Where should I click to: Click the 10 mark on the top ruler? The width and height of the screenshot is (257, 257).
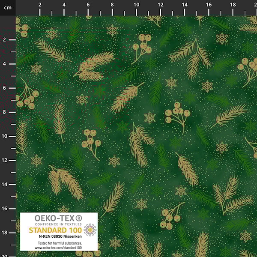(136, 5)
